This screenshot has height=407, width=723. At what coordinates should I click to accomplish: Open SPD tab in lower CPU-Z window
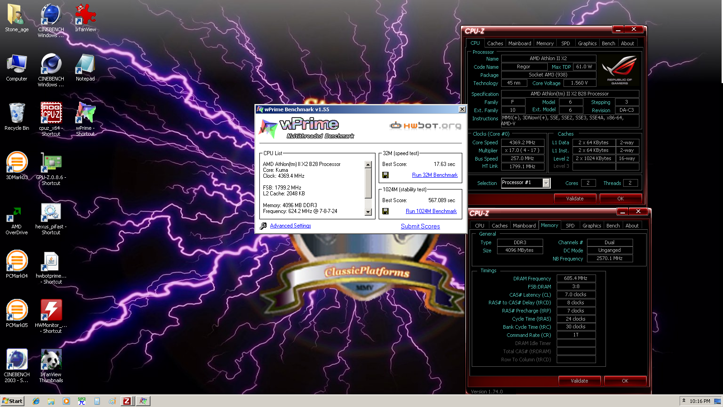point(570,226)
